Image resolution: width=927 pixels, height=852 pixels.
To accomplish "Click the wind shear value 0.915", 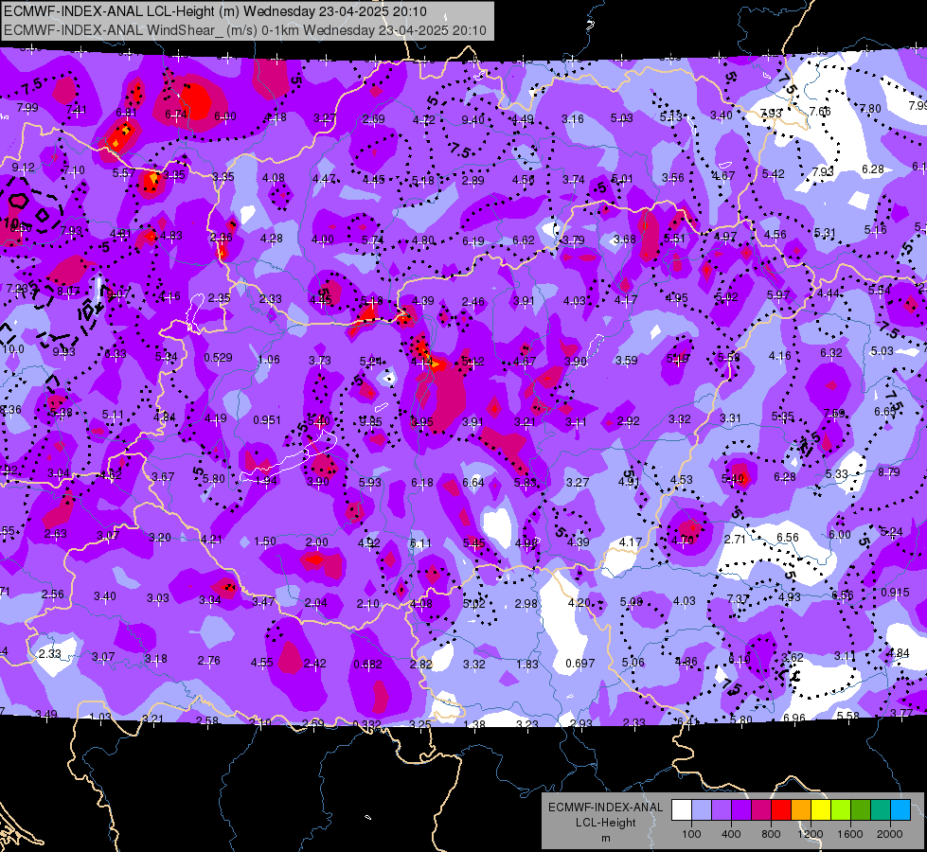I will [895, 593].
